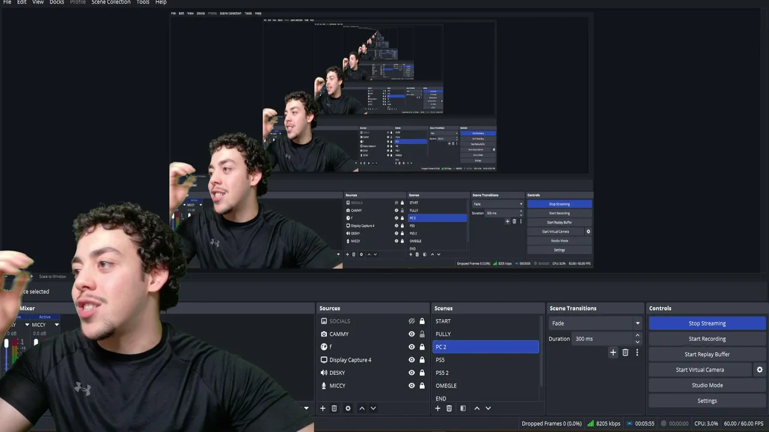Increase the transition duration with the up arrow
The image size is (769, 432).
coord(637,336)
